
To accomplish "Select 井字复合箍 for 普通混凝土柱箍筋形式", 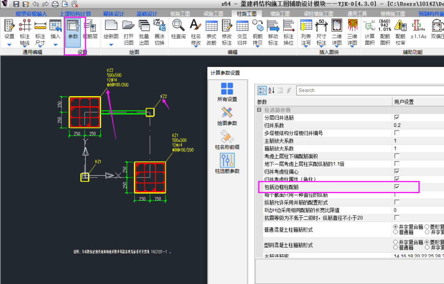I will pyautogui.click(x=395, y=227).
